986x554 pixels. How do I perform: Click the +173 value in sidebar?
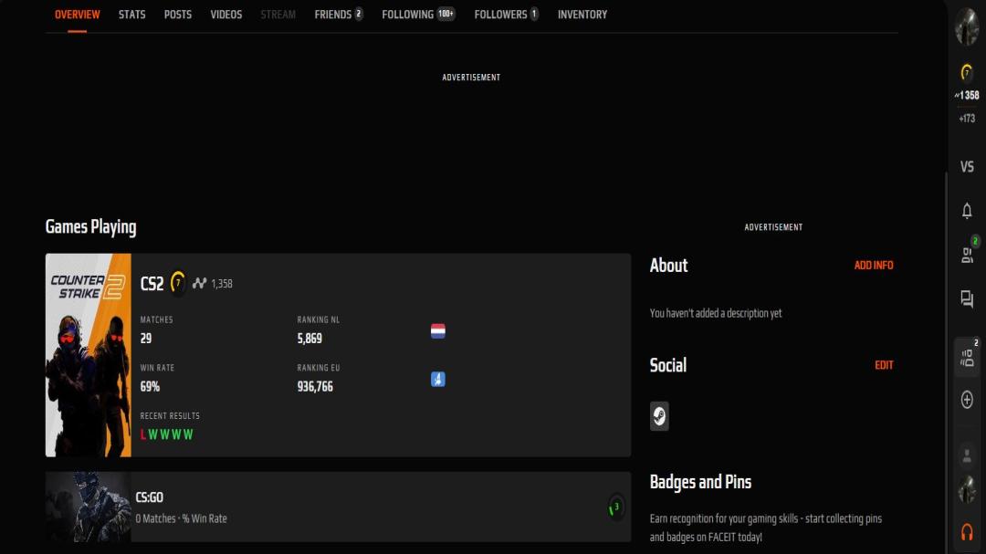(967, 119)
